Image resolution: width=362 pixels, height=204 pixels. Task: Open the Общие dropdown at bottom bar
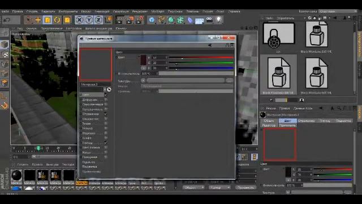coord(193,188)
